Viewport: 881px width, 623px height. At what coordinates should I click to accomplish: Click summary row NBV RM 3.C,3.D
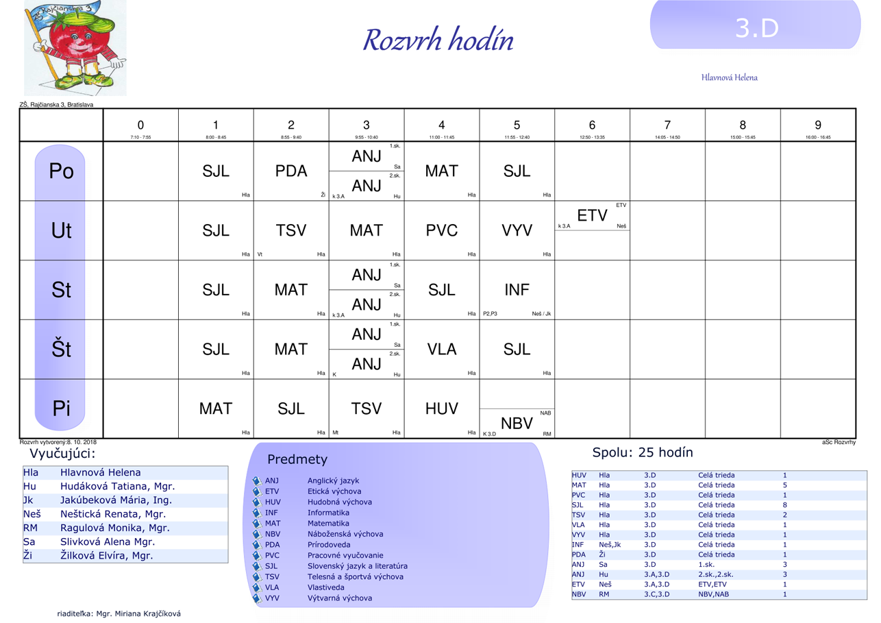(x=719, y=594)
